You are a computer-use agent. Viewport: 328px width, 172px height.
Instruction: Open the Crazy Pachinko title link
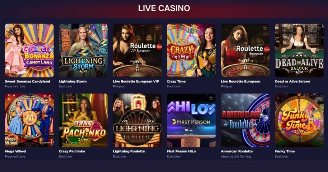pos(72,151)
